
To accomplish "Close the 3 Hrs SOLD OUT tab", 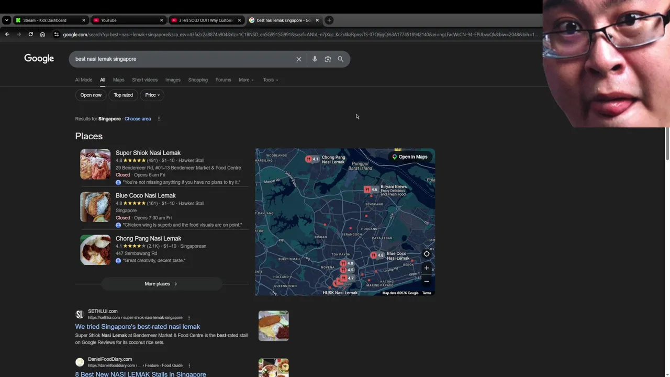I will click(x=239, y=20).
